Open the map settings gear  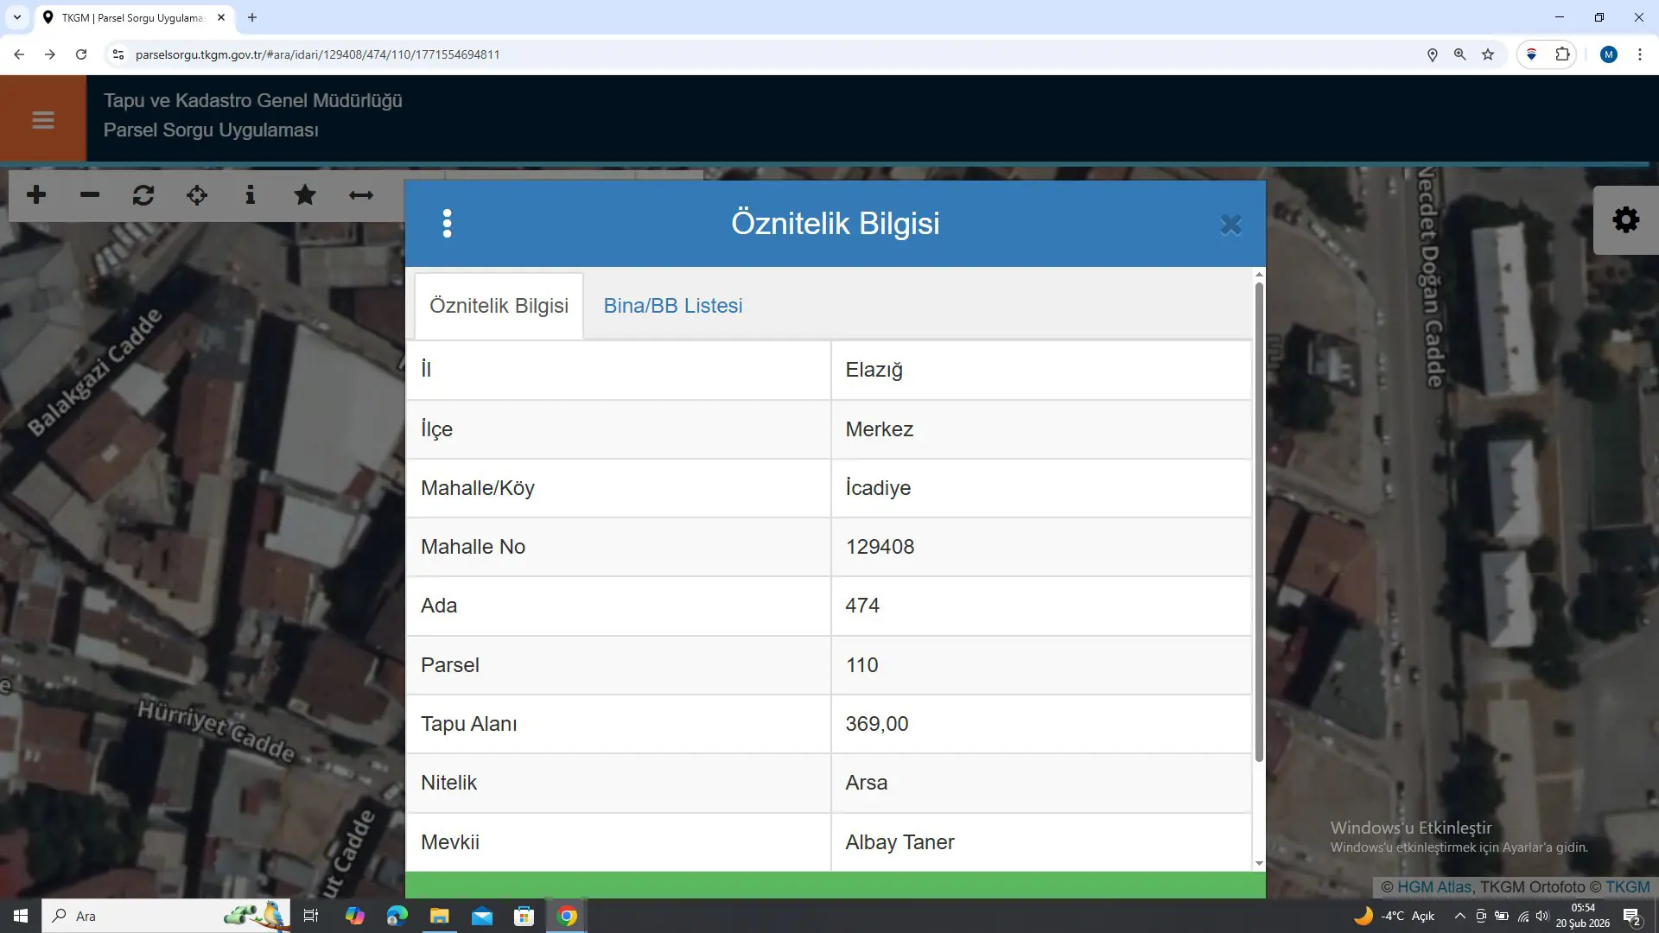[x=1626, y=219]
